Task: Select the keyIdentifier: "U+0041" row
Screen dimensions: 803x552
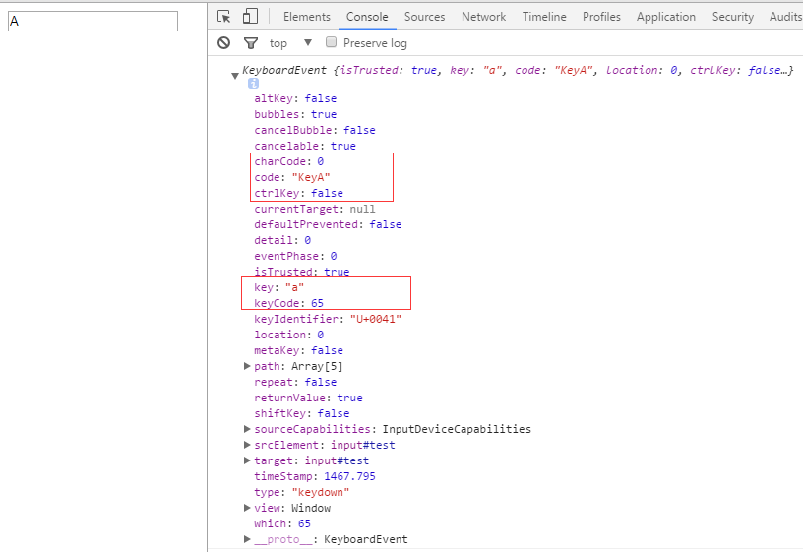Action: [x=328, y=319]
